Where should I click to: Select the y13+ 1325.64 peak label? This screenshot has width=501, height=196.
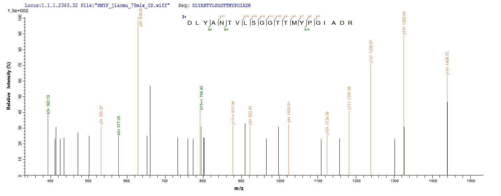coord(404,23)
